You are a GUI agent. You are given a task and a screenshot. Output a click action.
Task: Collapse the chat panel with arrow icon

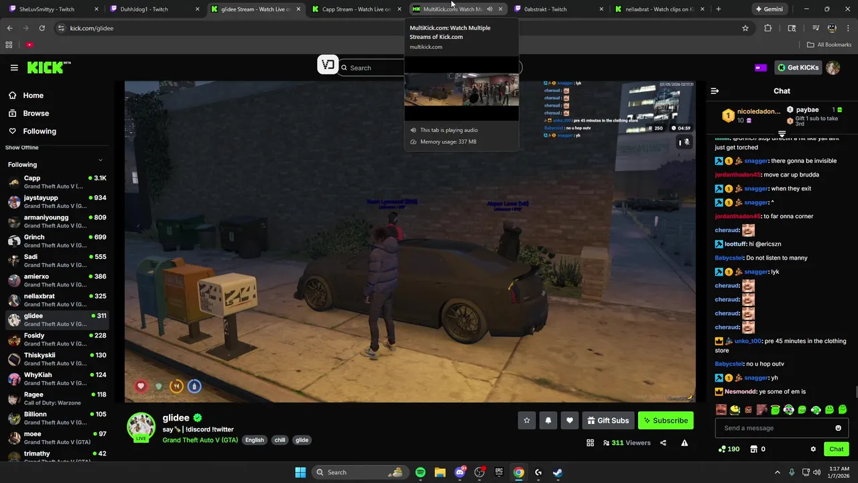point(715,91)
